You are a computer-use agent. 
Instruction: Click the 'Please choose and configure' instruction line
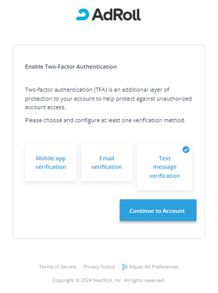click(x=105, y=120)
